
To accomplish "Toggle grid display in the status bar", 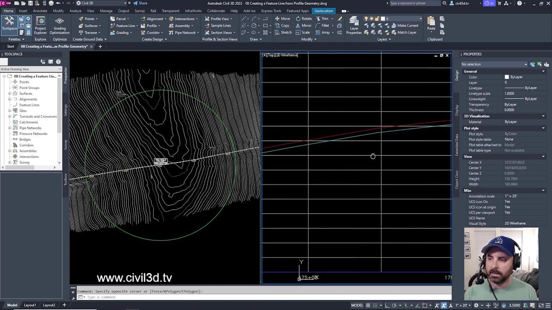I will 368,305.
